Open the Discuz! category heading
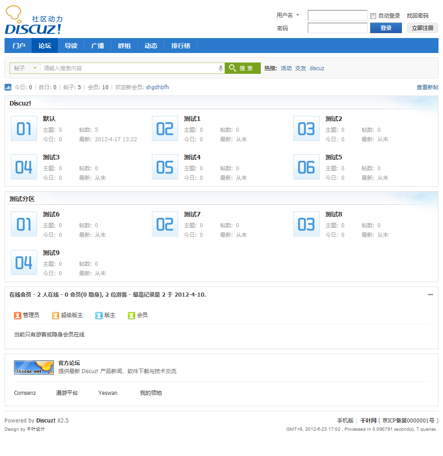 [x=20, y=103]
